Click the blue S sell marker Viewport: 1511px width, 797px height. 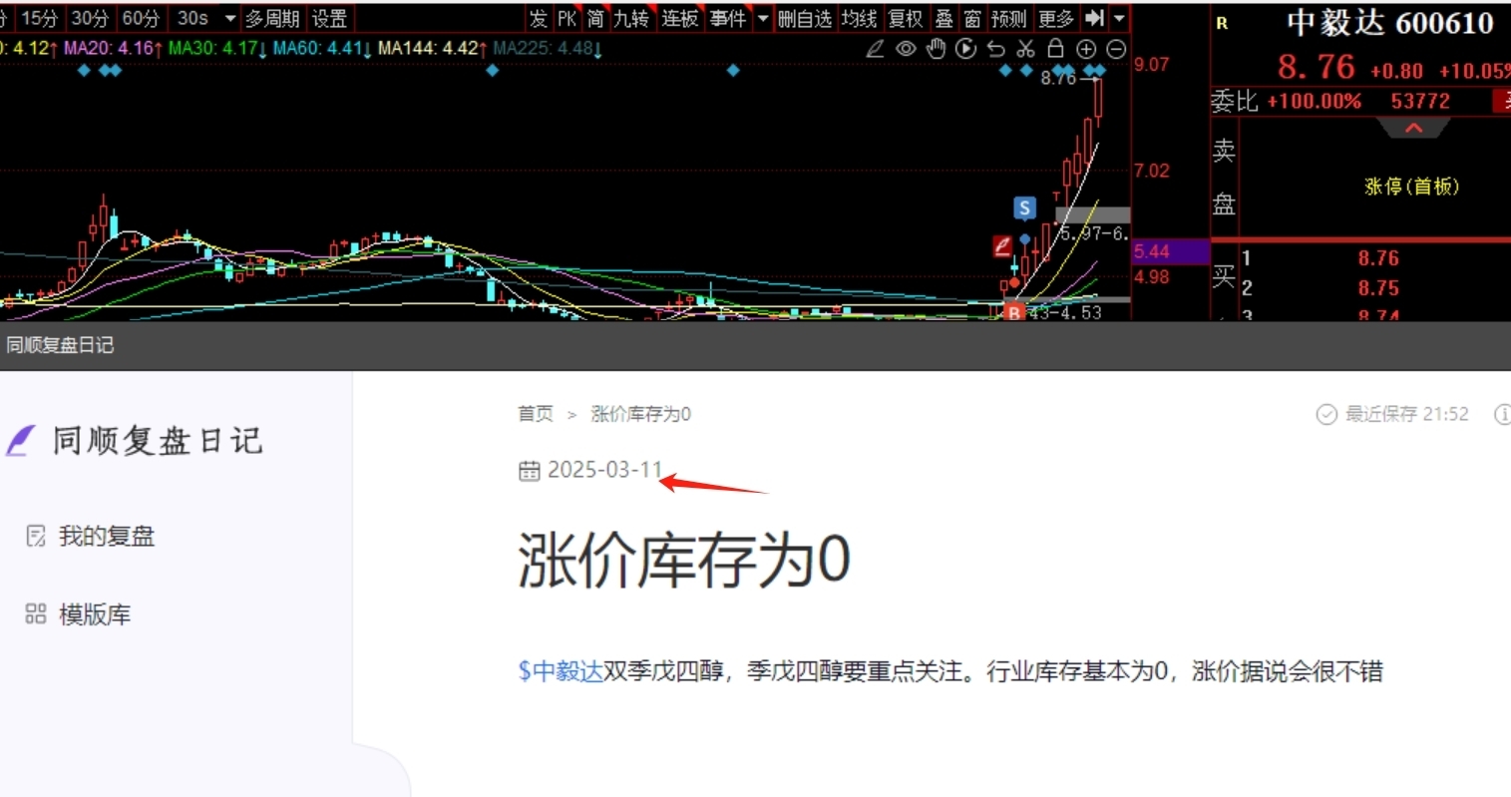click(x=1024, y=207)
